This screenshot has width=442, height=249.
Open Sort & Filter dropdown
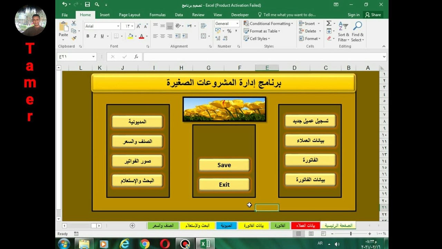coord(344,31)
